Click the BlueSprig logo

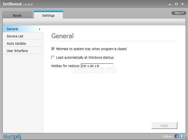12,136
